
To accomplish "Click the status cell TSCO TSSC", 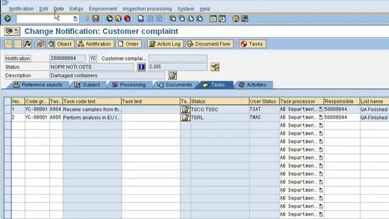I will tap(219, 109).
